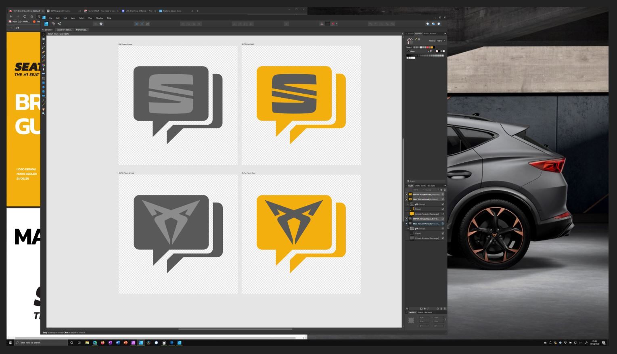Activate the View (hand) tool
This screenshot has height=354, width=617.
[44, 109]
